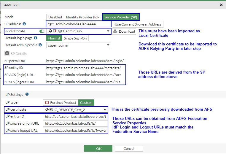Image resolution: width=226 pixels, height=154 pixels.
Task: Select Fortinet Product IdP type
Action: [x=61, y=103]
